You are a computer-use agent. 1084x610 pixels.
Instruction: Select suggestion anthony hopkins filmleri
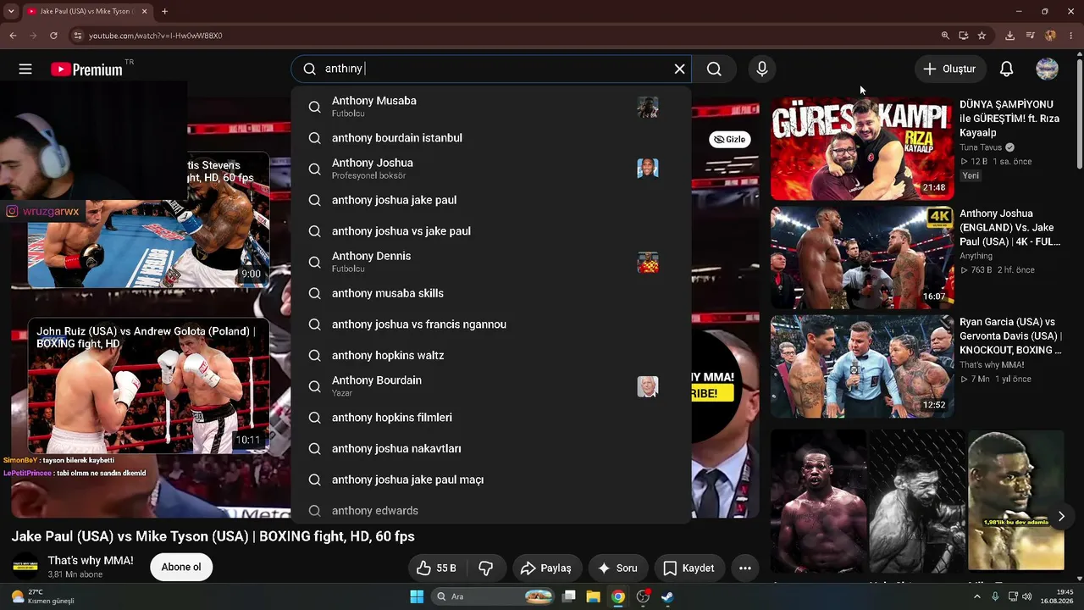click(x=491, y=418)
